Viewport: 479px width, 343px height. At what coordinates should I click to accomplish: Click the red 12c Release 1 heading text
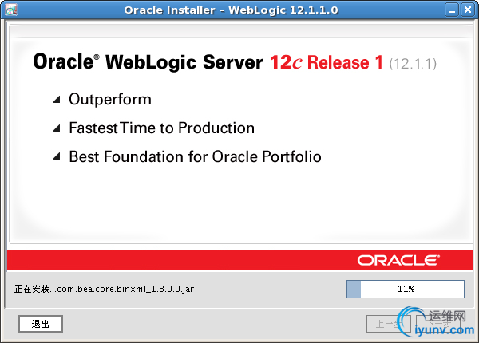tap(327, 62)
